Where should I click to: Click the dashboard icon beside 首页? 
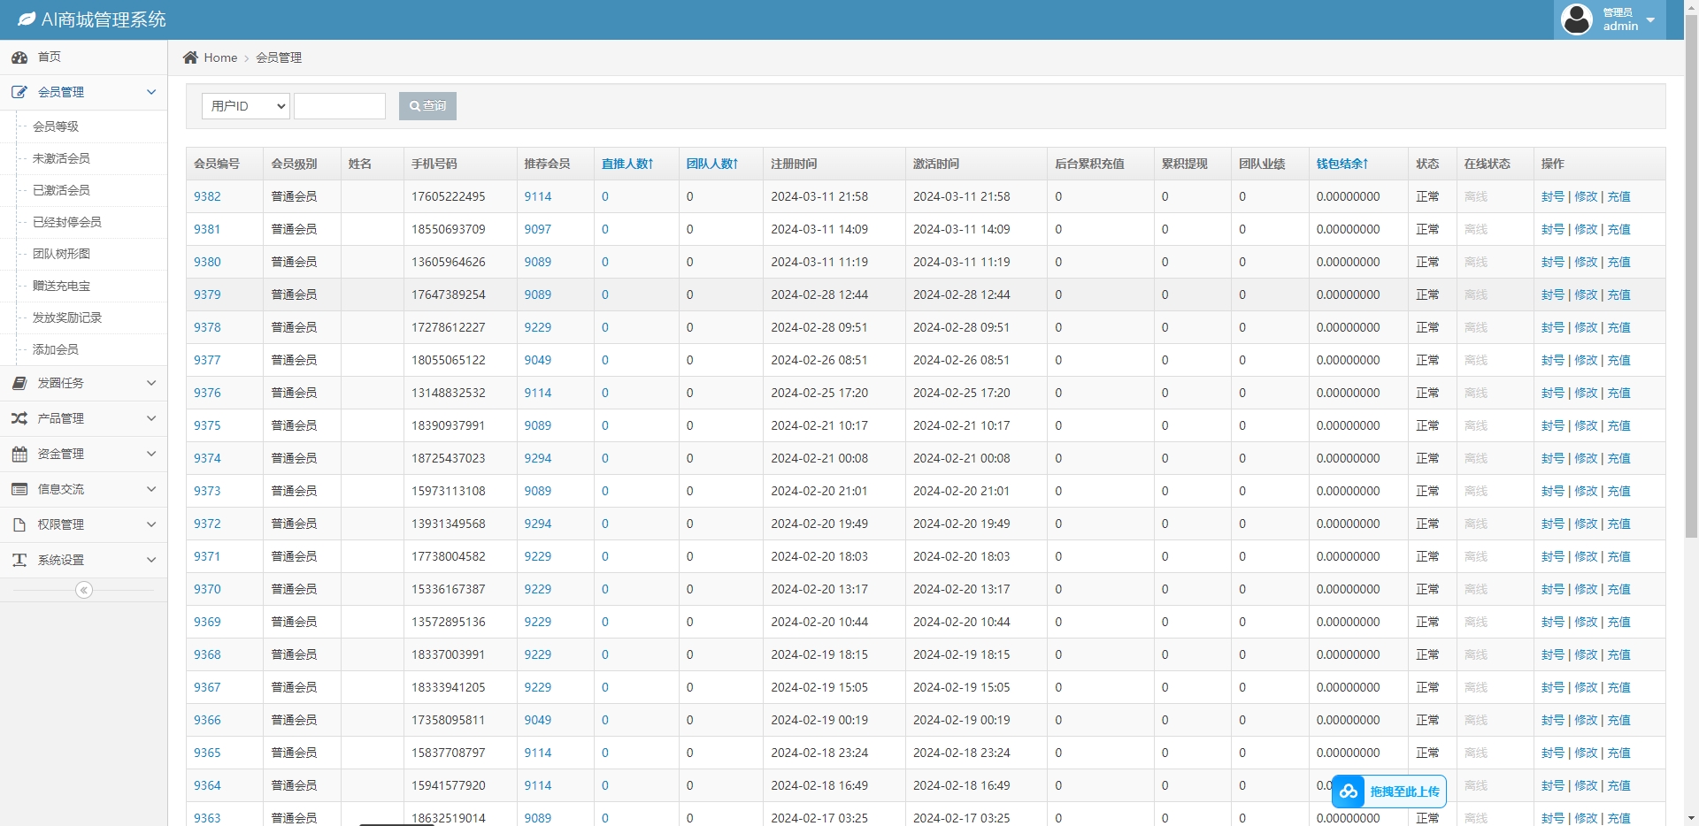click(19, 57)
